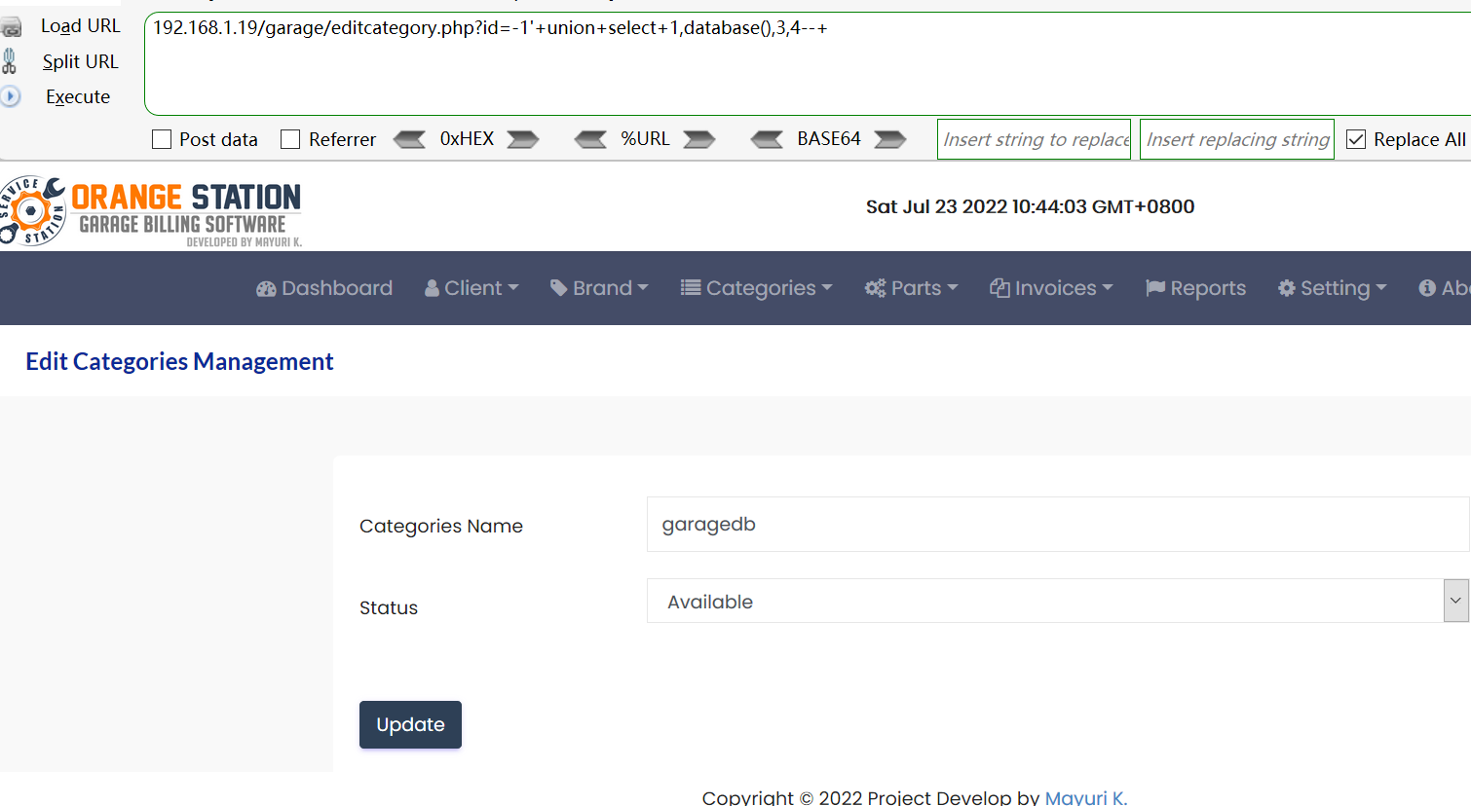Screen dimensions: 1471x806
Task: Expand the Setting dropdown menu
Action: click(1332, 288)
